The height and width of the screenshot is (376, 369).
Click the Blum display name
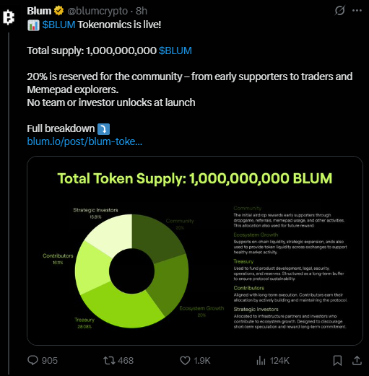point(39,11)
